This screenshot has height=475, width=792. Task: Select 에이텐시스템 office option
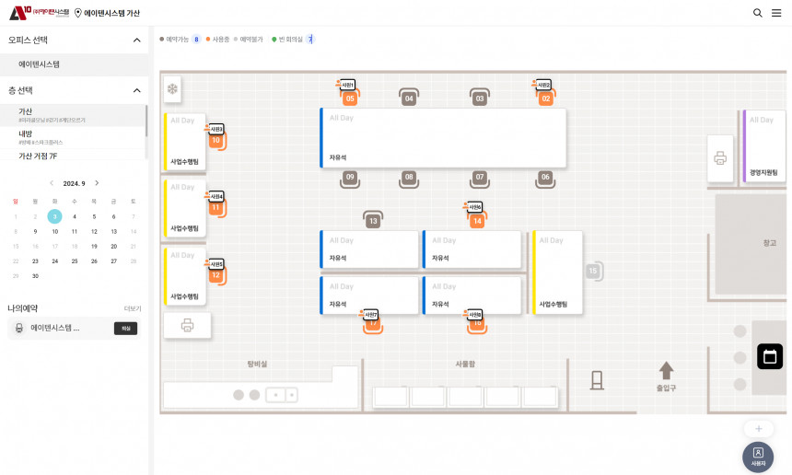pyautogui.click(x=40, y=64)
